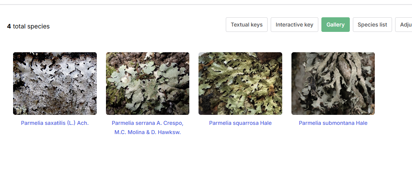Screen dimensions: 412x184
Task: View the Parmelia squarrosa image thumbnail
Action: [240, 83]
